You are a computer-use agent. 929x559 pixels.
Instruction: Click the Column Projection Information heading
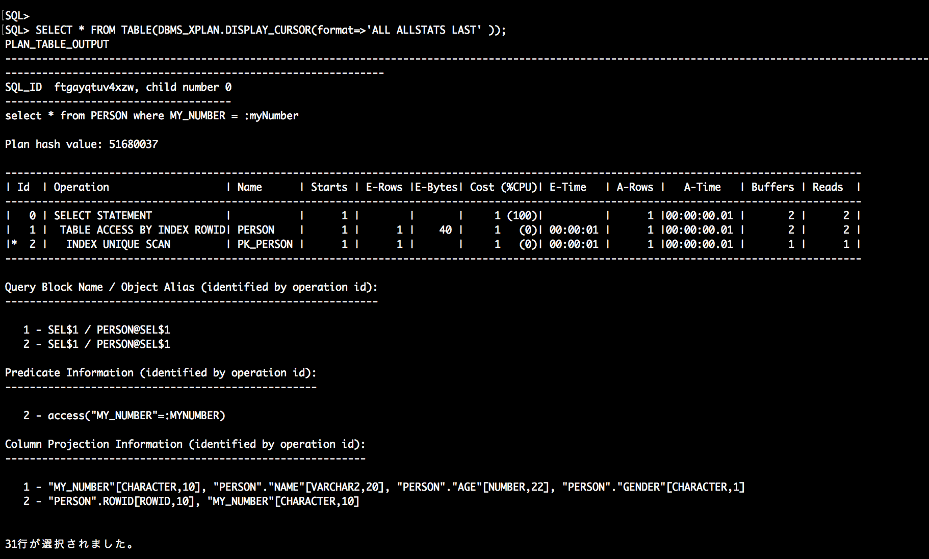pos(185,444)
